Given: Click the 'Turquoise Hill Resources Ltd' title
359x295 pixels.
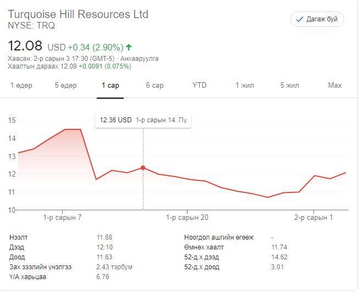Looking at the screenshot, I should tap(78, 14).
